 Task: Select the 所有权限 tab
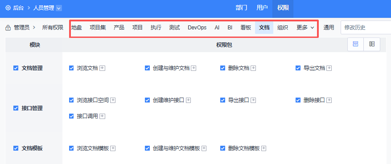point(53,28)
